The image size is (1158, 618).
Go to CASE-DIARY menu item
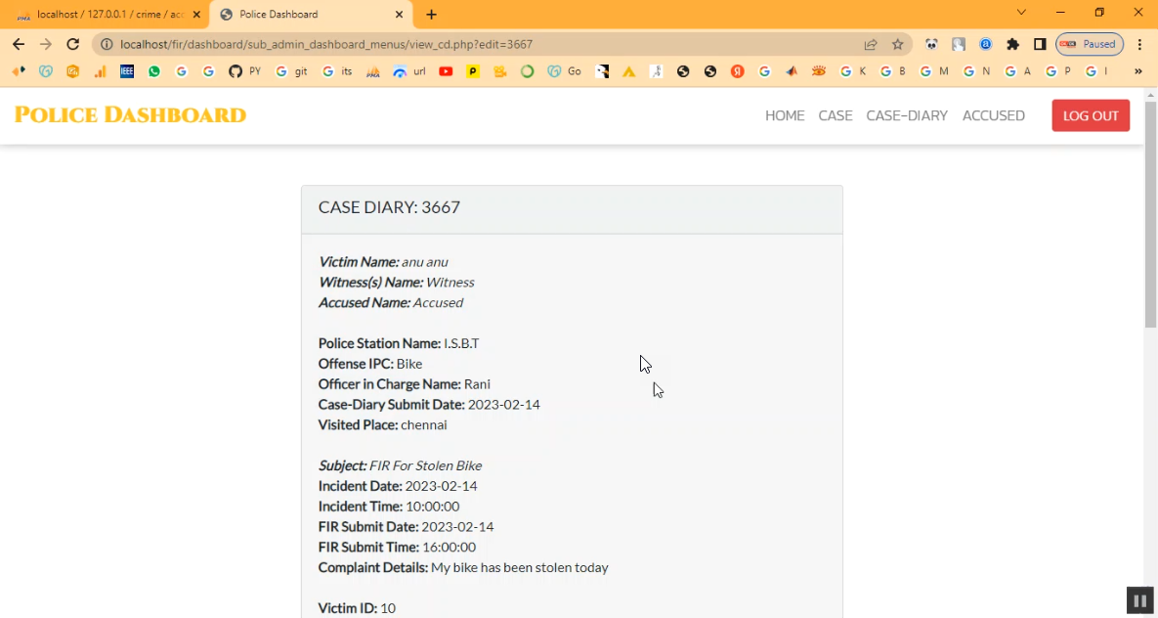906,115
